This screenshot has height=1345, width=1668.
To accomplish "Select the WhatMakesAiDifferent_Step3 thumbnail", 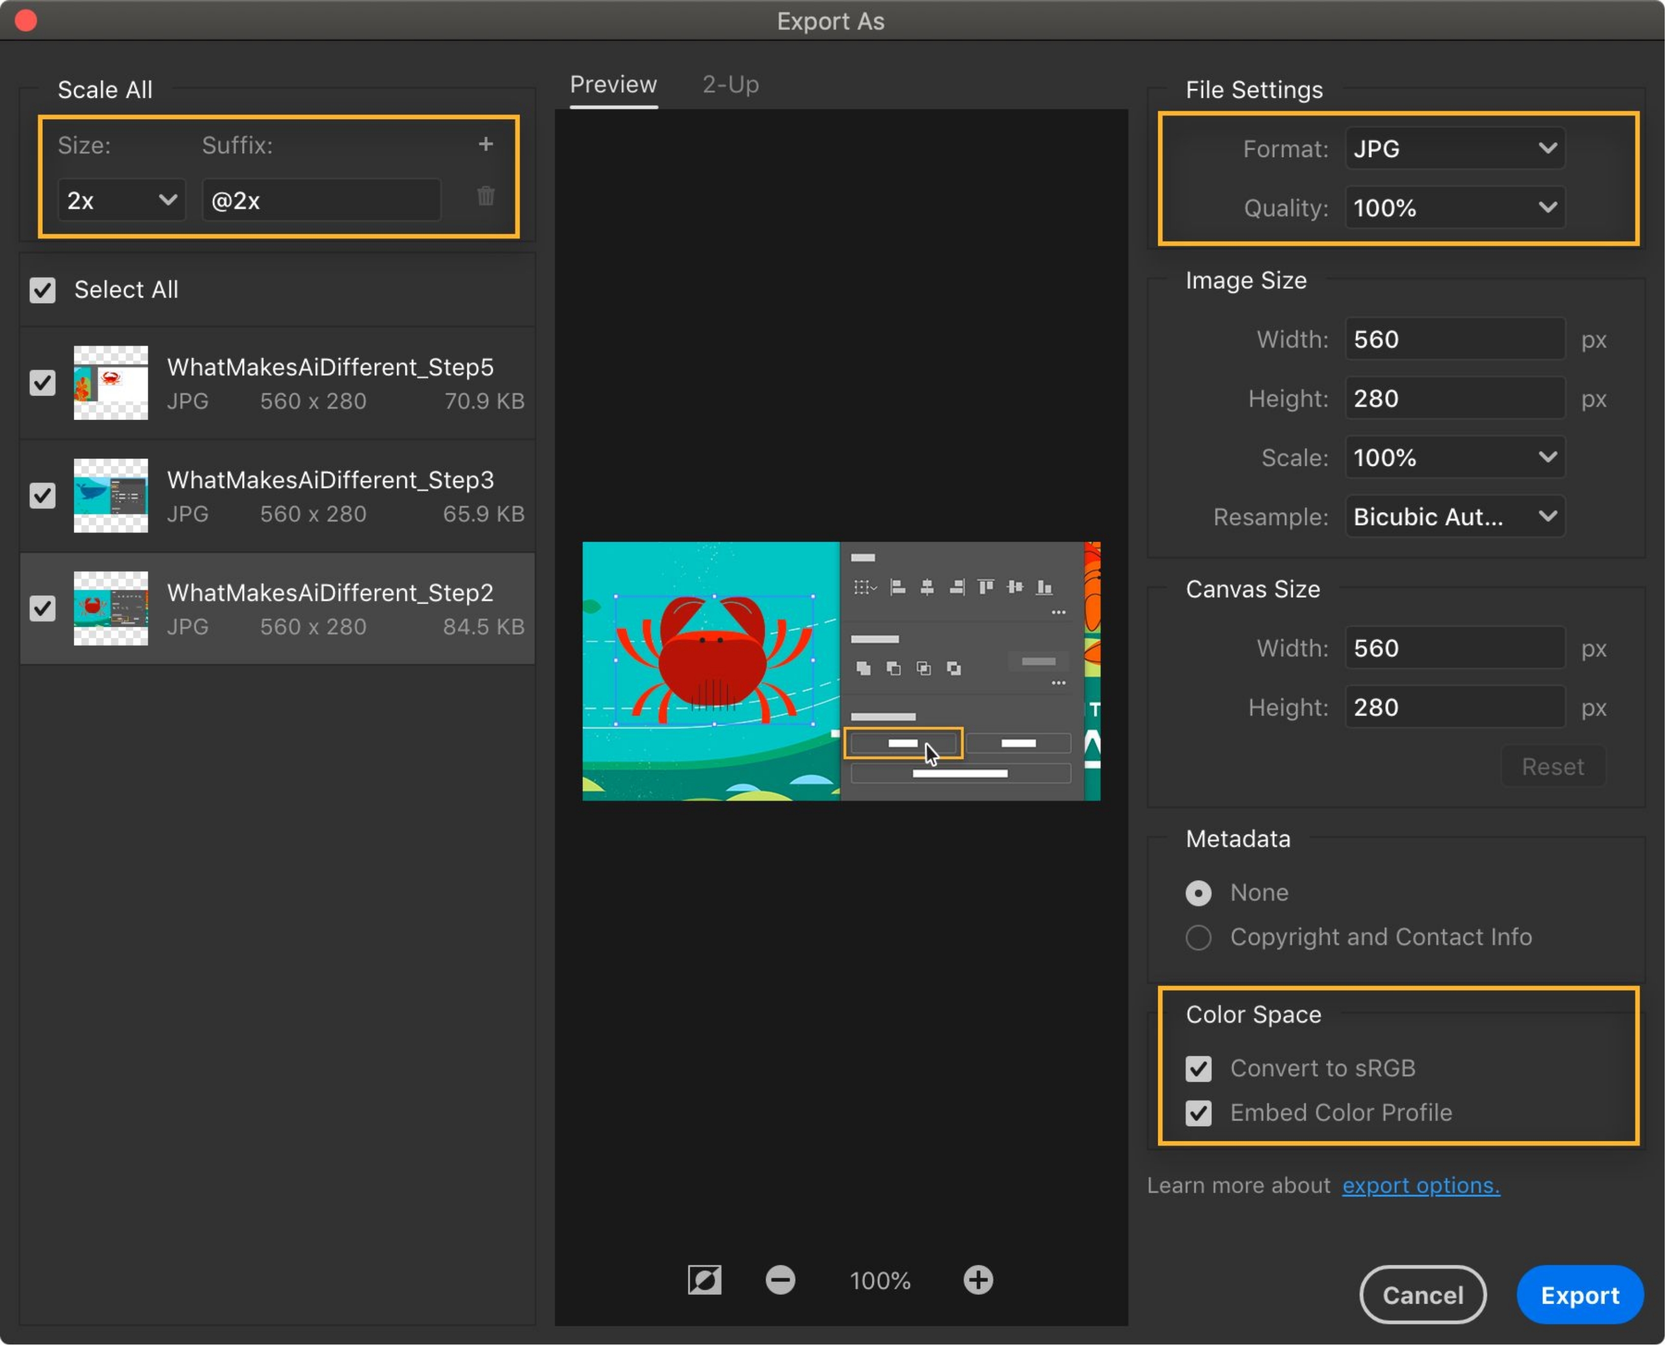I will pyautogui.click(x=111, y=496).
